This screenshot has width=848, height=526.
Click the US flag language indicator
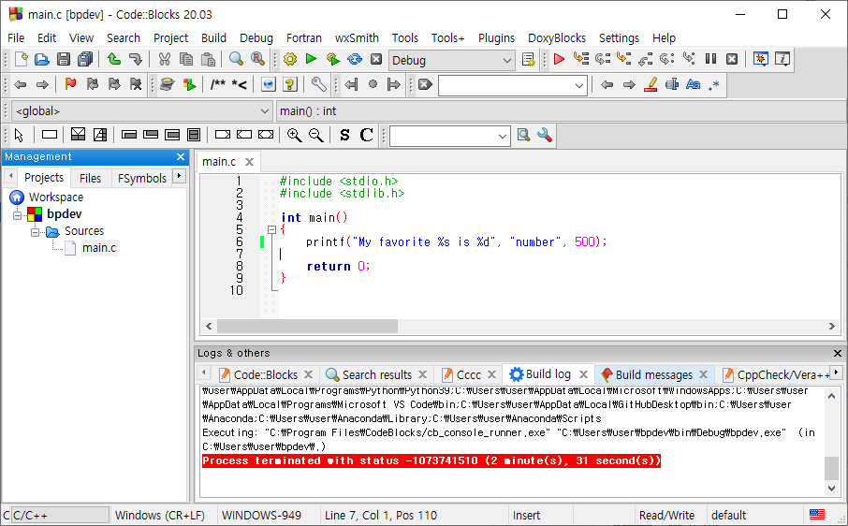[x=816, y=514]
